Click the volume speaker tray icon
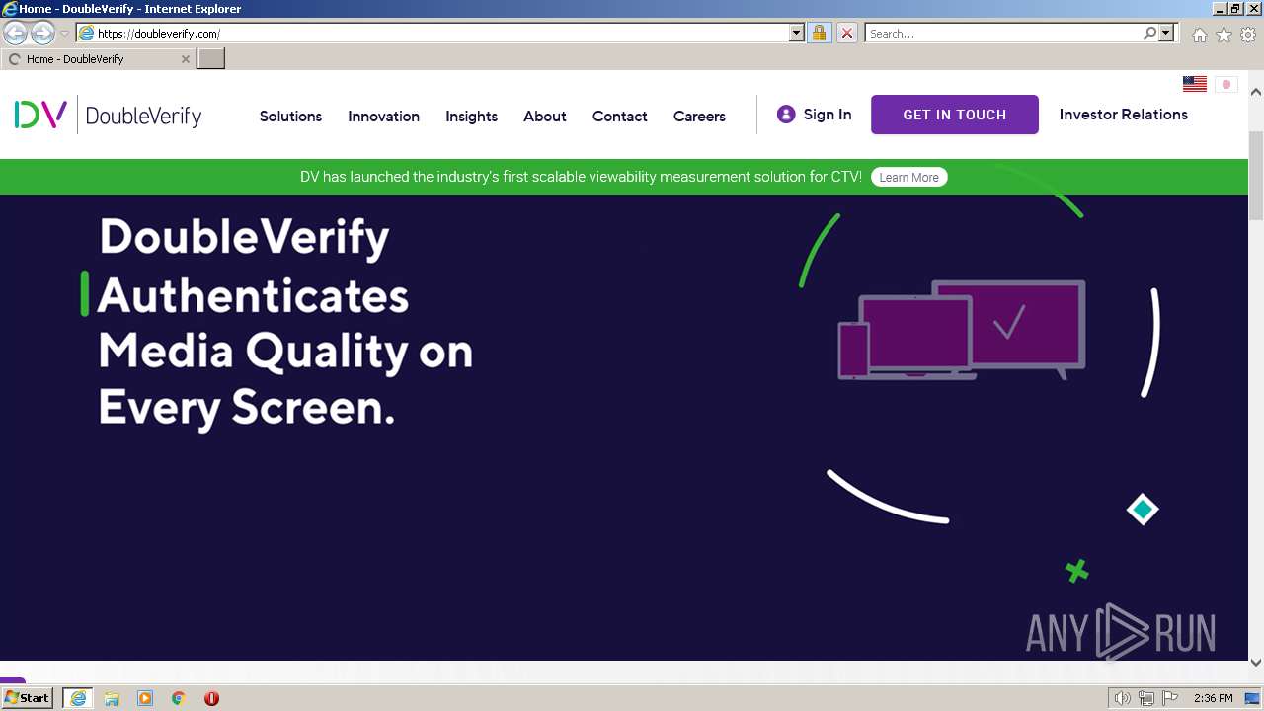 coord(1122,698)
